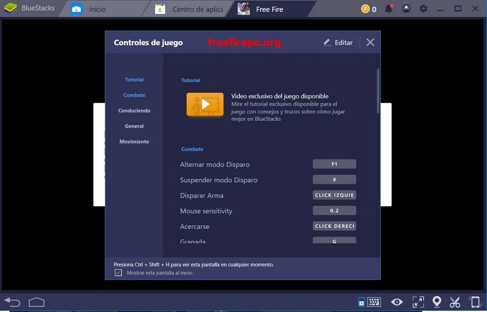Toggle the eye overlay visibility icon

coord(397,302)
